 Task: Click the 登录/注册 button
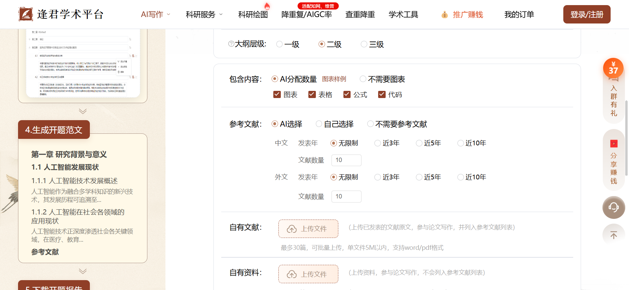(x=587, y=14)
